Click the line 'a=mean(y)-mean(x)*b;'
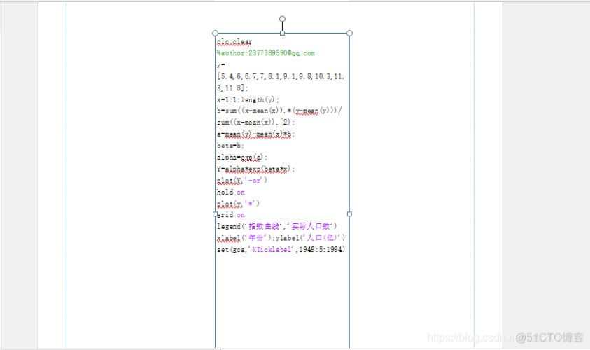 point(255,134)
